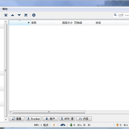Click horizontal scrollbar left arrow
The width and height of the screenshot is (129, 129).
[x=11, y=112]
